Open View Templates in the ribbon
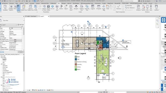The image size is (166, 93). tap(5, 8)
